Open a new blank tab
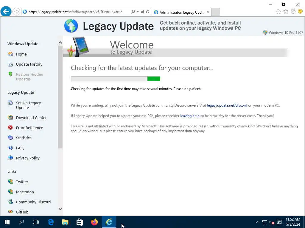Image resolution: width=305 pixels, height=228 pixels. pyautogui.click(x=216, y=12)
